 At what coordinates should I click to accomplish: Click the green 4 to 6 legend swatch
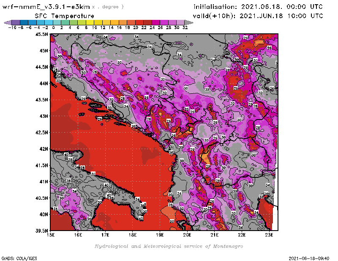click(73, 22)
